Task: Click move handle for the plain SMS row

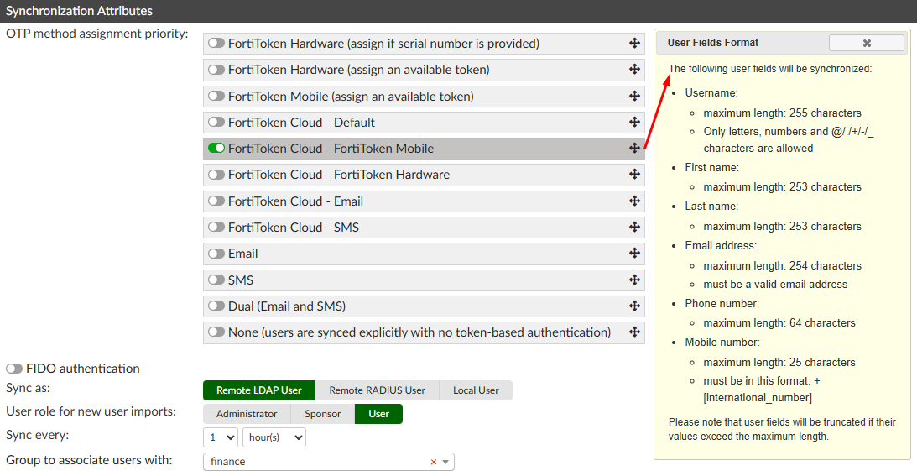Action: pyautogui.click(x=634, y=280)
